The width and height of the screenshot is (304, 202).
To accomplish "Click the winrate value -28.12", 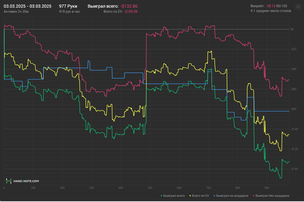I will point(270,6).
